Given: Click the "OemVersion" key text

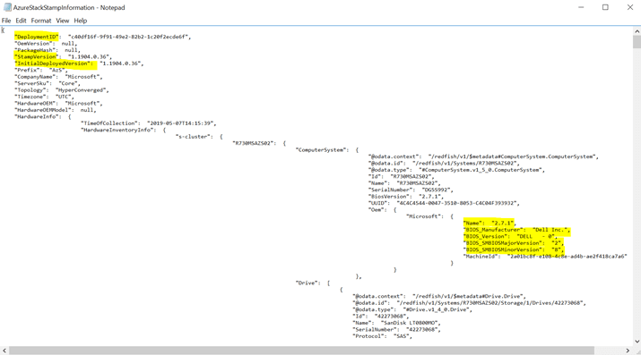Looking at the screenshot, I should click(x=34, y=43).
